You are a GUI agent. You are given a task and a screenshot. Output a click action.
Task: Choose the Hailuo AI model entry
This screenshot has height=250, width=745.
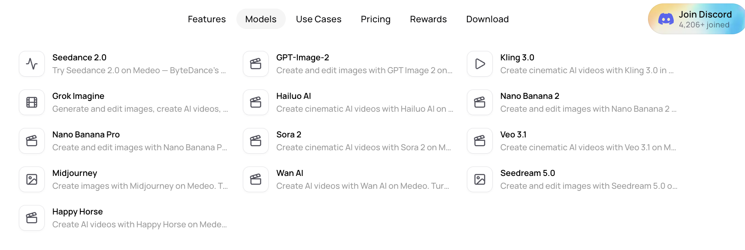pos(348,102)
